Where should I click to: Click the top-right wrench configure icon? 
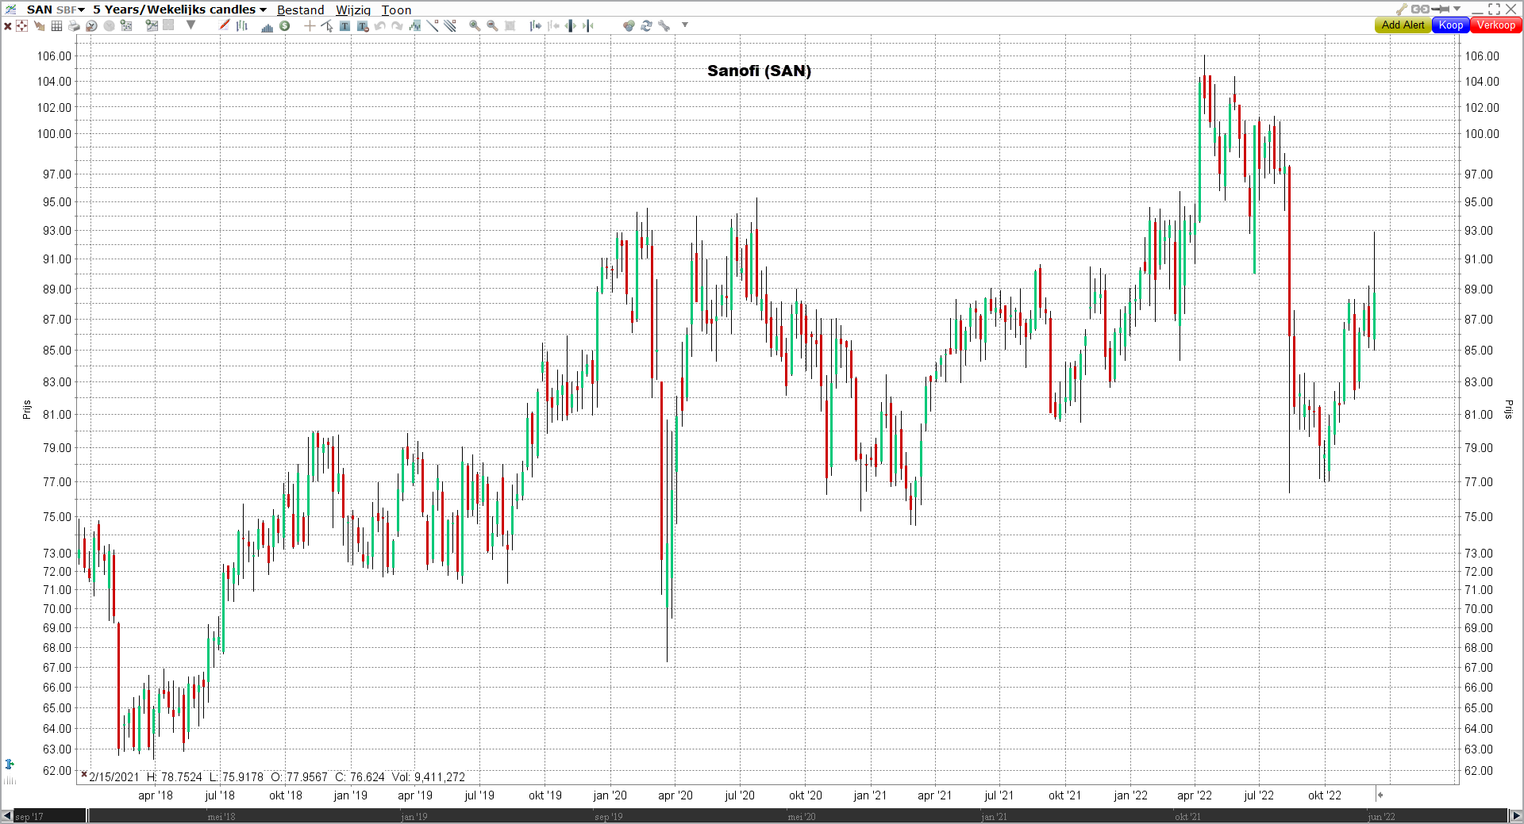pos(1402,10)
